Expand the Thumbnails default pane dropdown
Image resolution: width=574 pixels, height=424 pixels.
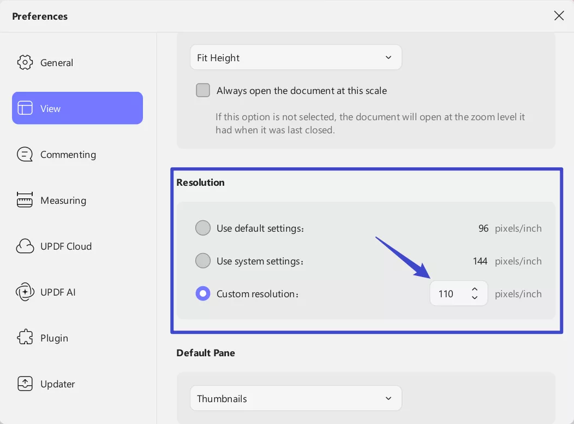click(296, 399)
